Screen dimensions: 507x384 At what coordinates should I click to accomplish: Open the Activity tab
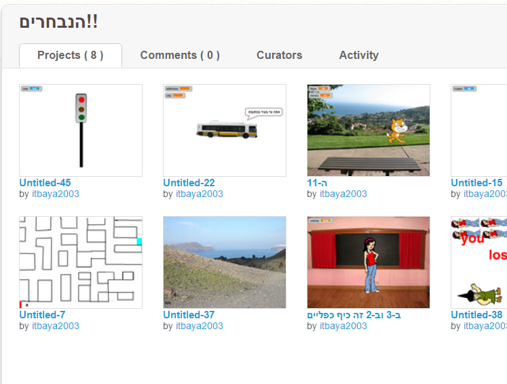click(x=358, y=56)
